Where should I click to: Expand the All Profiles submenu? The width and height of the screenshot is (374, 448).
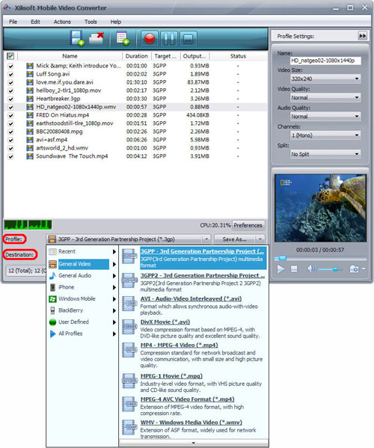(x=114, y=334)
